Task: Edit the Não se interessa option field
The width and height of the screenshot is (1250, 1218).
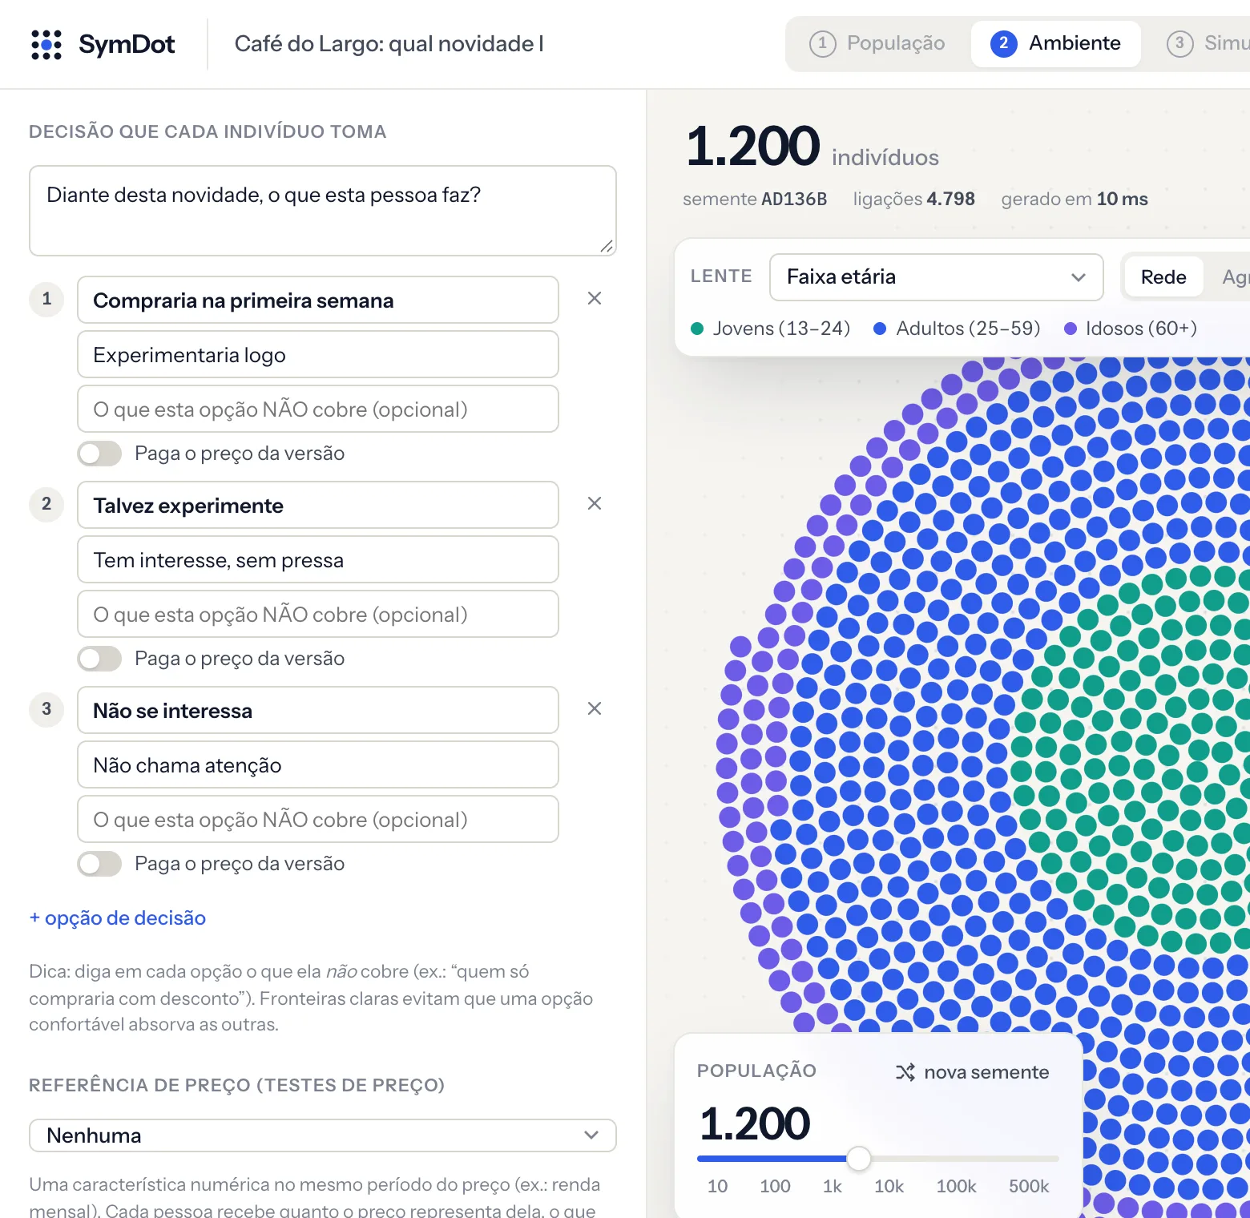Action: pyautogui.click(x=318, y=710)
